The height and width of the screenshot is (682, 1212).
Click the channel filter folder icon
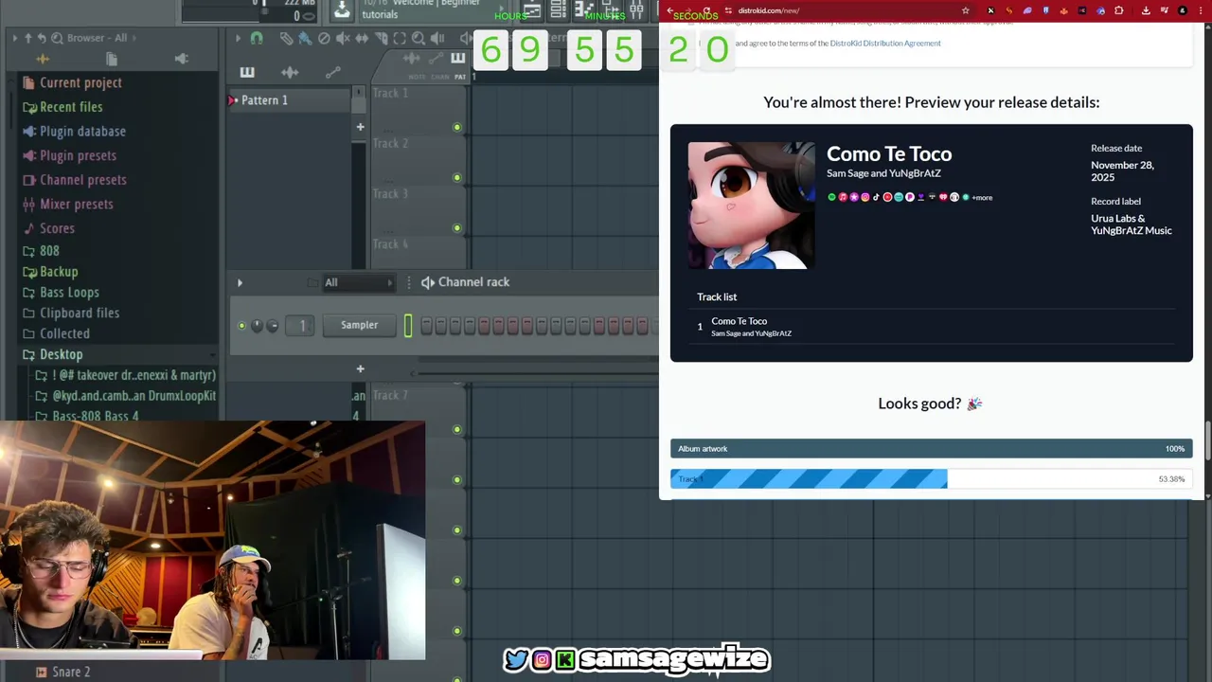[312, 282]
